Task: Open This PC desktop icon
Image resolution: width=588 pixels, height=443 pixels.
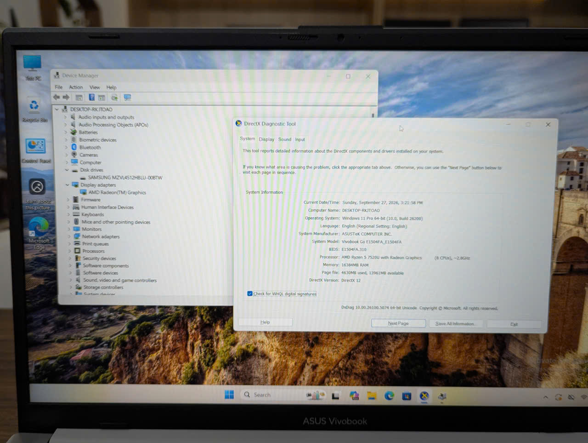Action: [x=33, y=68]
